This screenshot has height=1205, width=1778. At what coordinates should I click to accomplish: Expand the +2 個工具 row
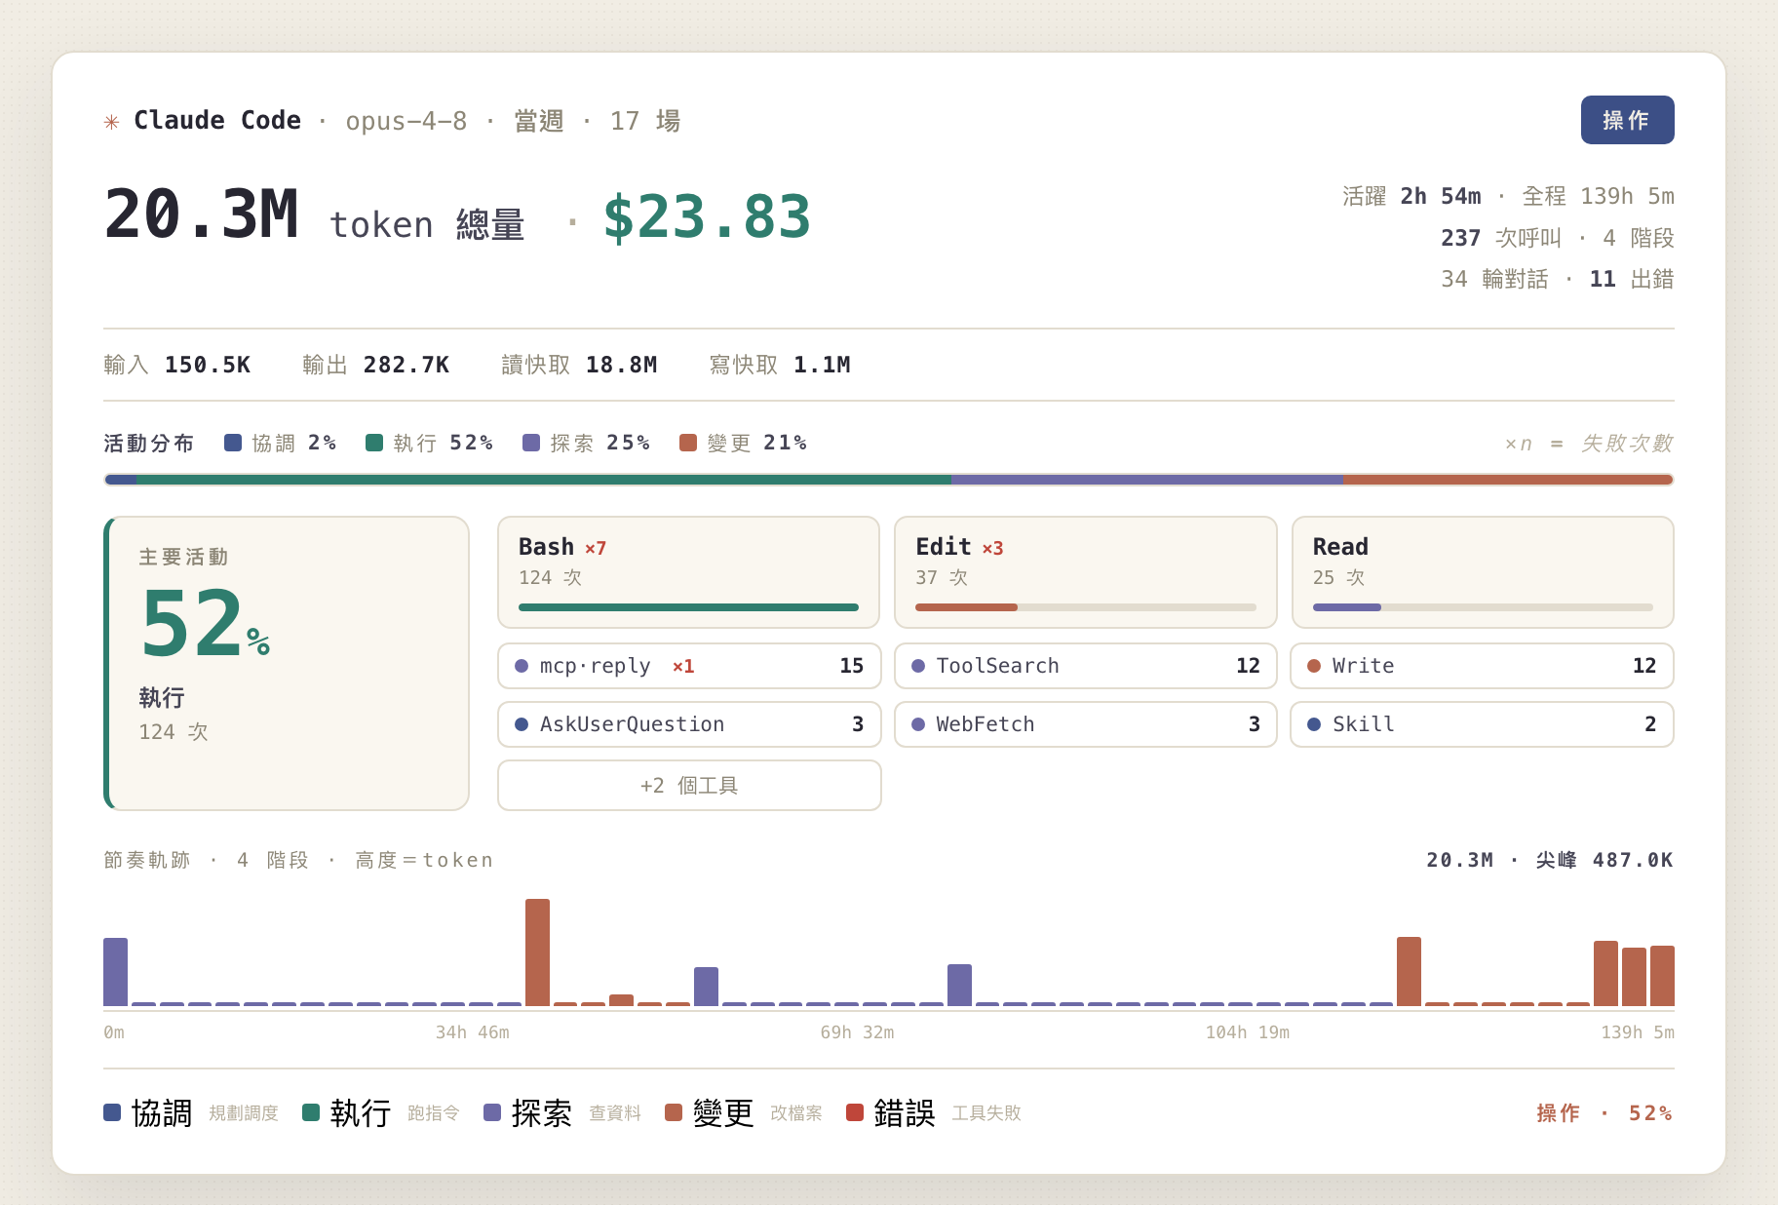coord(689,785)
